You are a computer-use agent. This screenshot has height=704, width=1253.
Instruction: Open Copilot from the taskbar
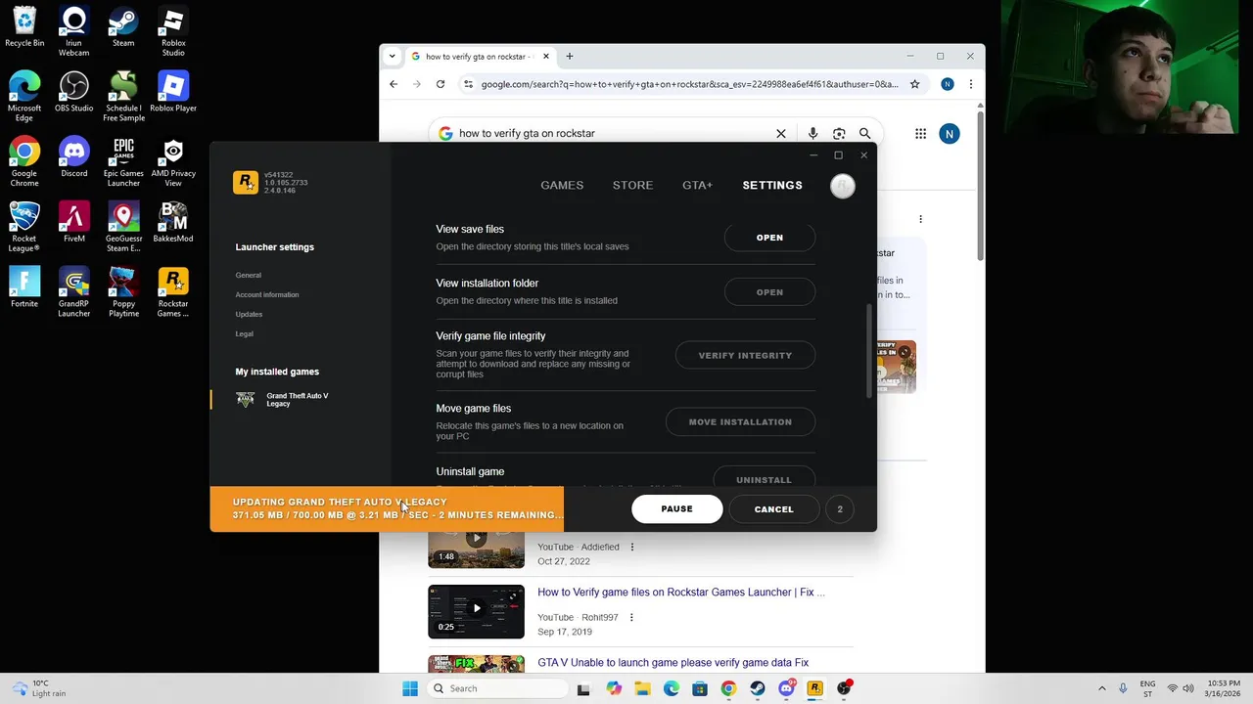(614, 688)
